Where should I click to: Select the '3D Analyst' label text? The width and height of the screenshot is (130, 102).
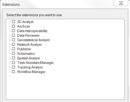[x=25, y=22]
